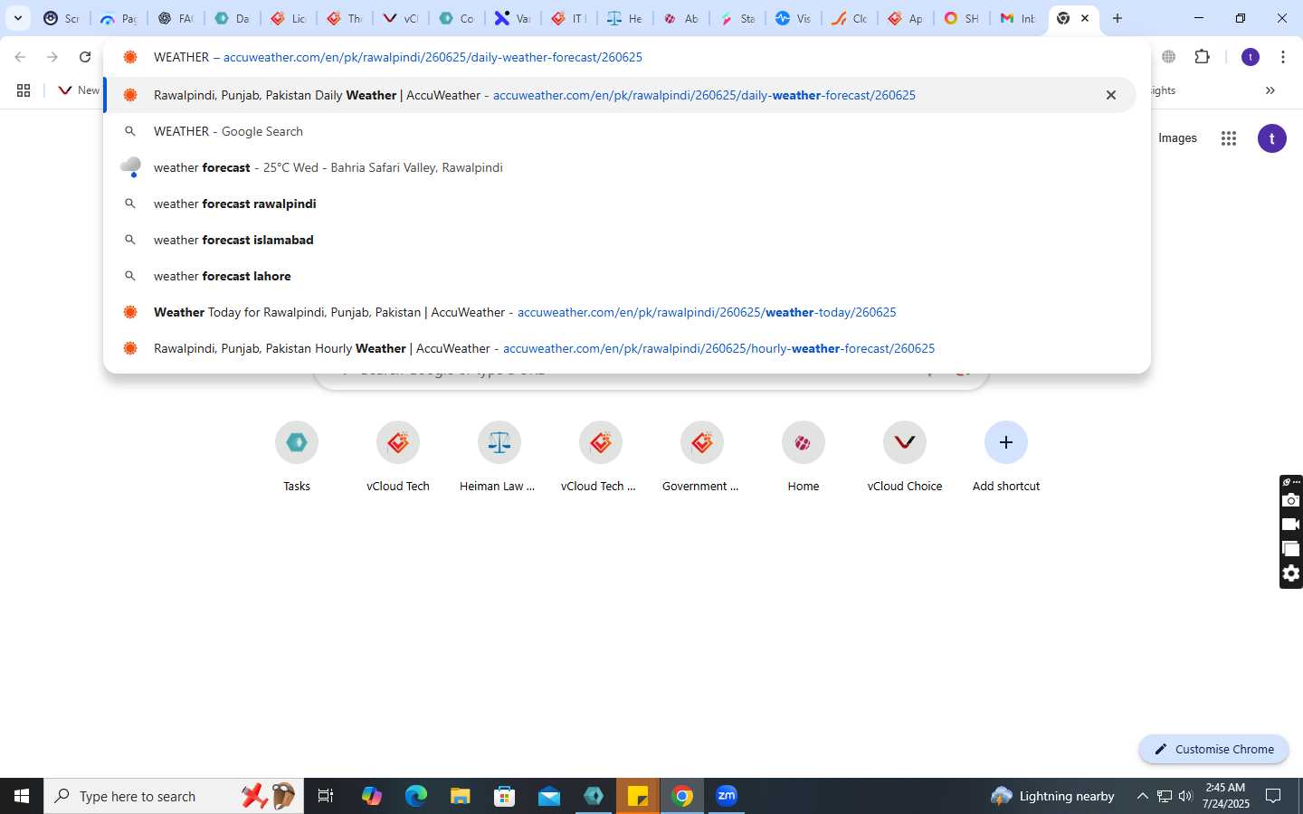Open Chrome three-dot menu
The image size is (1303, 814).
point(1283,57)
